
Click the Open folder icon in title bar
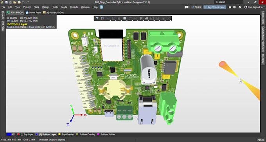tap(15, 2)
